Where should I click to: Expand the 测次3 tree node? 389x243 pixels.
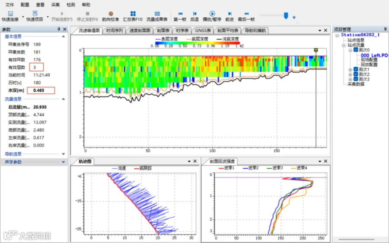coord(350,80)
